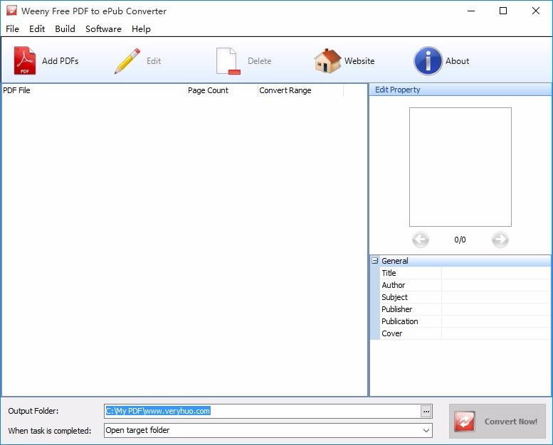
Task: Select the Author property value field
Action: pyautogui.click(x=495, y=285)
